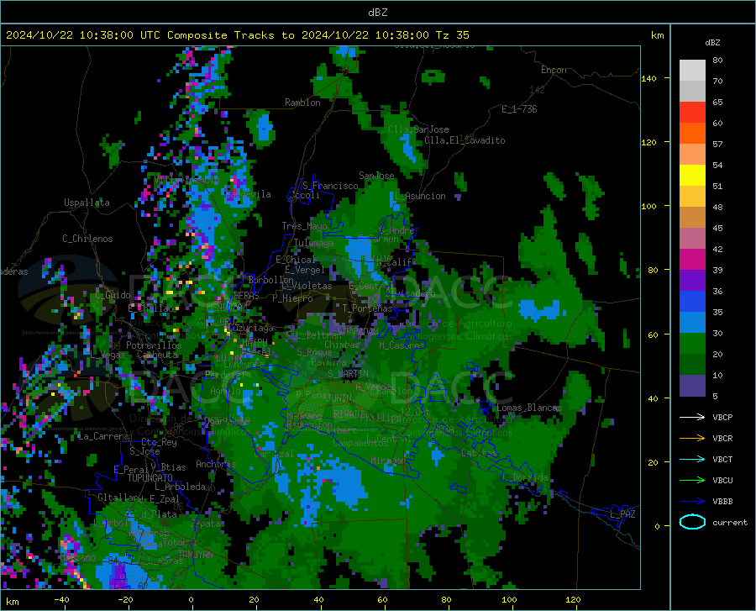Click the 'L_Asuncion' map label

[420, 196]
